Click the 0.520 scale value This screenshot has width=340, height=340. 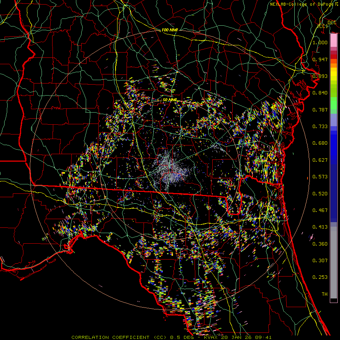[320, 194]
